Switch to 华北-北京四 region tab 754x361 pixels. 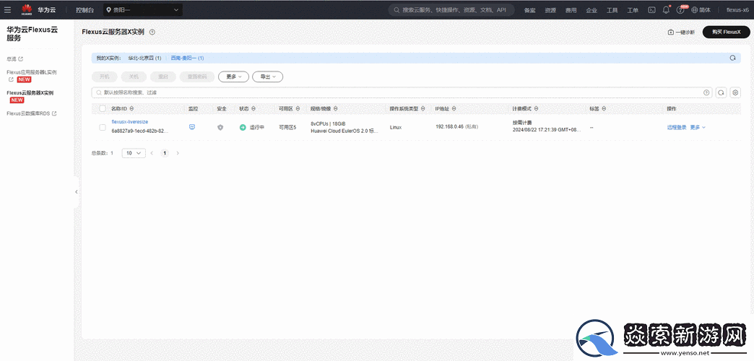pos(144,58)
